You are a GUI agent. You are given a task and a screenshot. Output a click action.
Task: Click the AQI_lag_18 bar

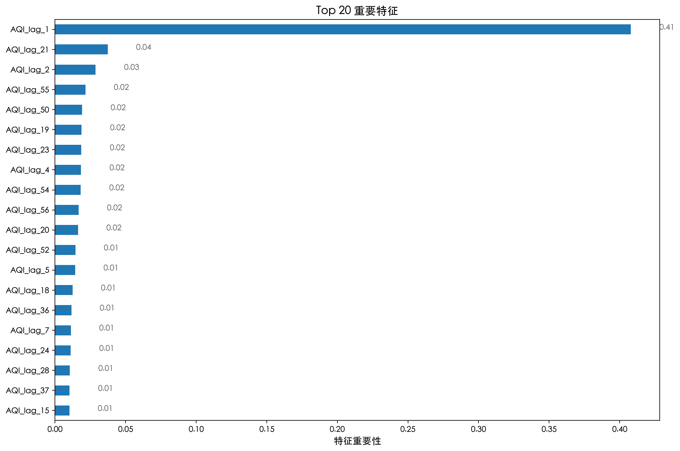[x=64, y=290]
